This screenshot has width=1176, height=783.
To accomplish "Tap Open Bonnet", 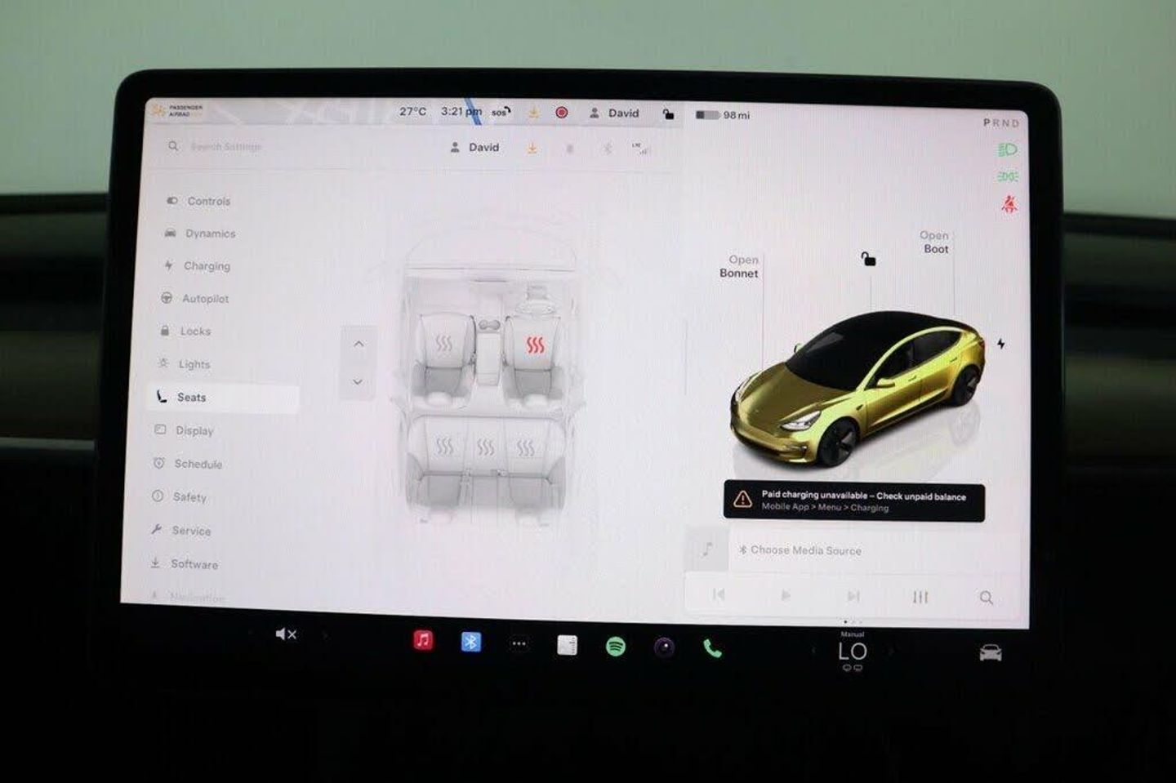I will click(x=739, y=266).
